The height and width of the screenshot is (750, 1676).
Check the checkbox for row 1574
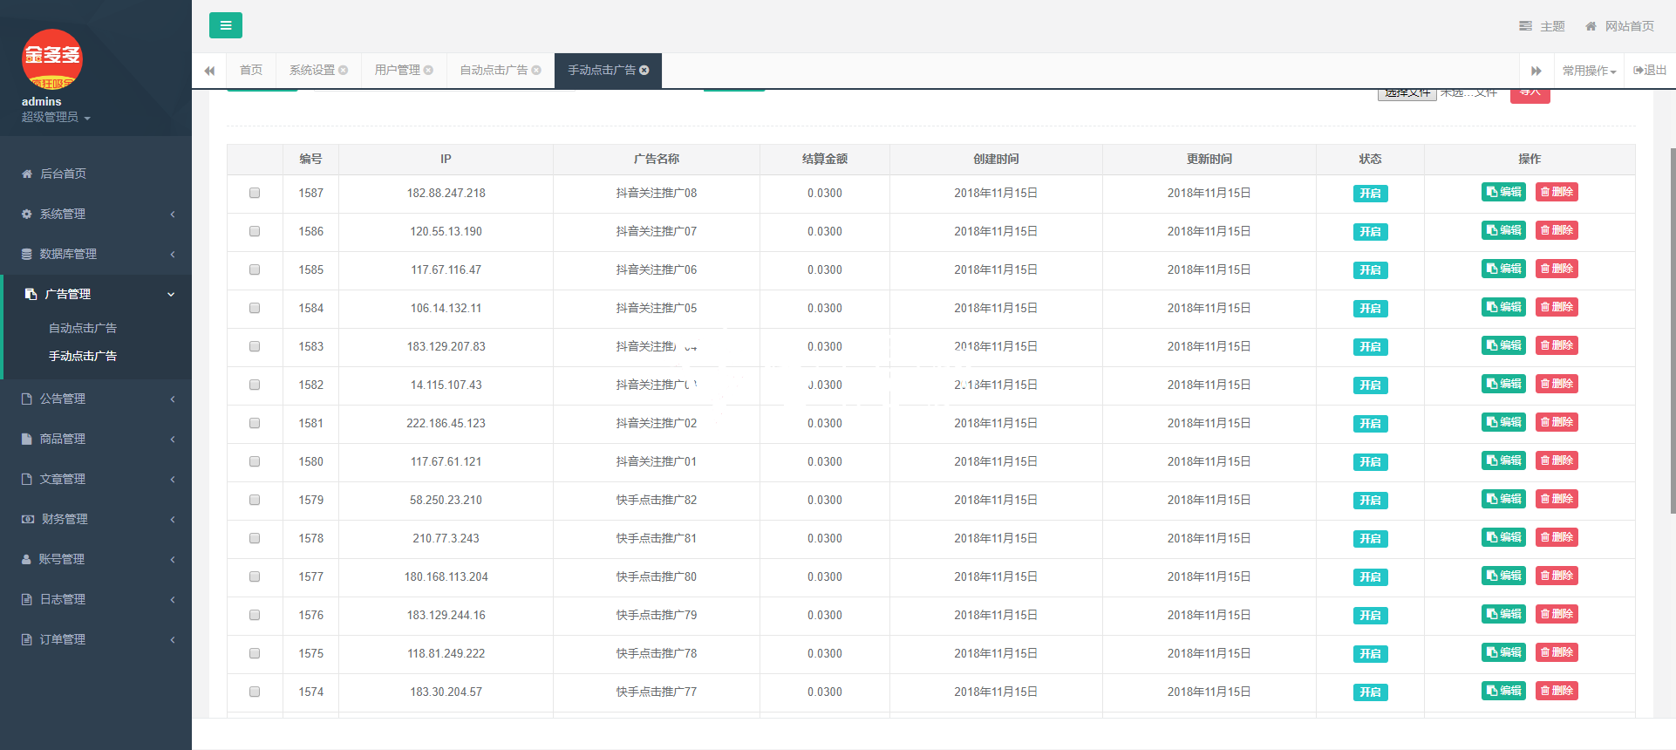point(255,692)
